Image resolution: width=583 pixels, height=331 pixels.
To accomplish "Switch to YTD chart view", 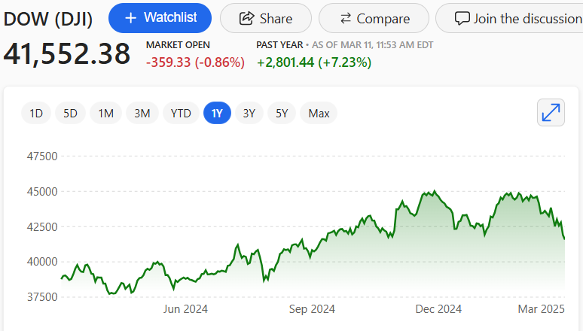I will click(x=181, y=114).
